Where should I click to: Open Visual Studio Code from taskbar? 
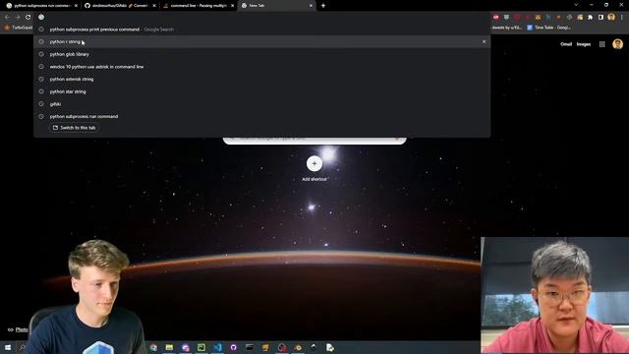click(217, 347)
